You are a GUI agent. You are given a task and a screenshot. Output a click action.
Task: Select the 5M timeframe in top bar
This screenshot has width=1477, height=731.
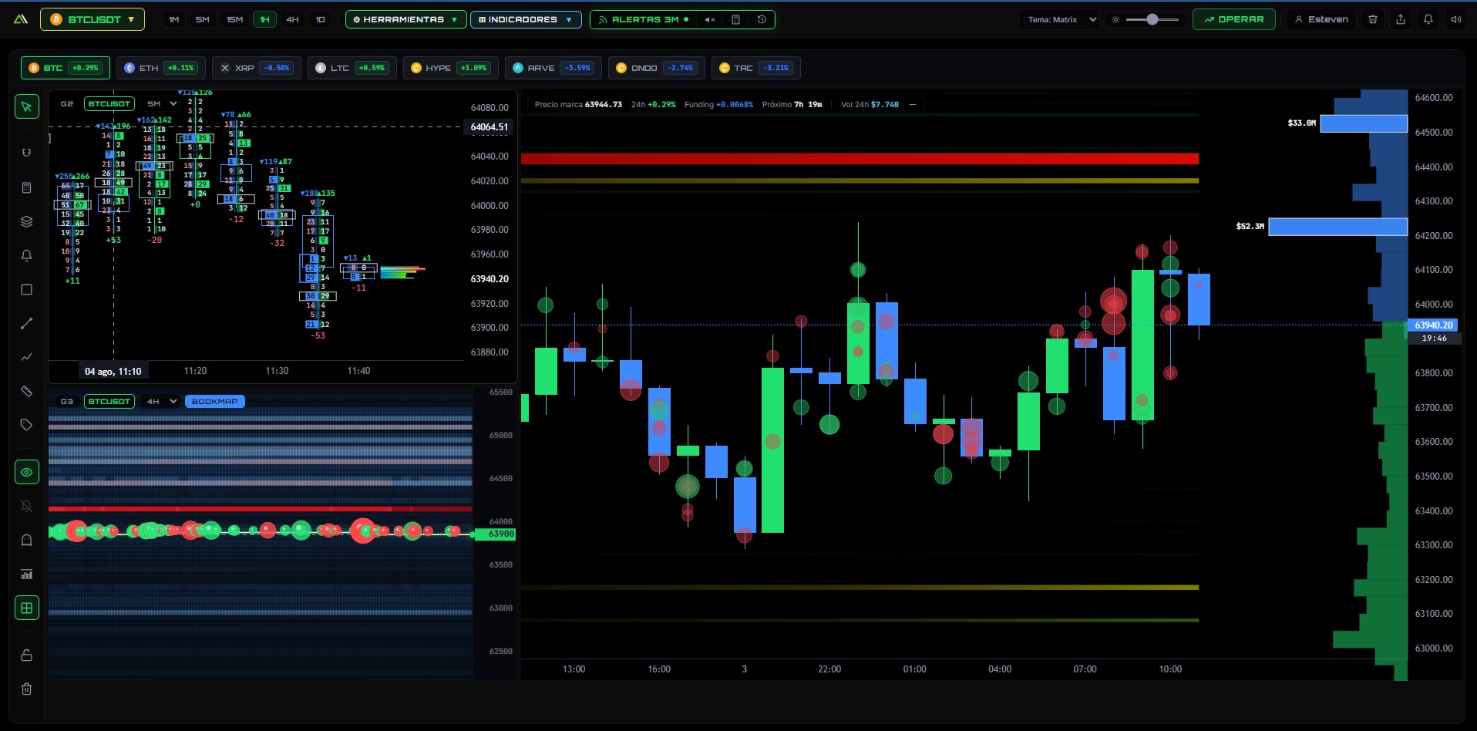pyautogui.click(x=203, y=19)
